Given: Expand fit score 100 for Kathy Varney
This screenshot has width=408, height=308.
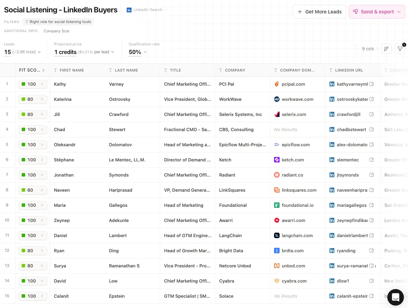Looking at the screenshot, I should tap(33, 84).
